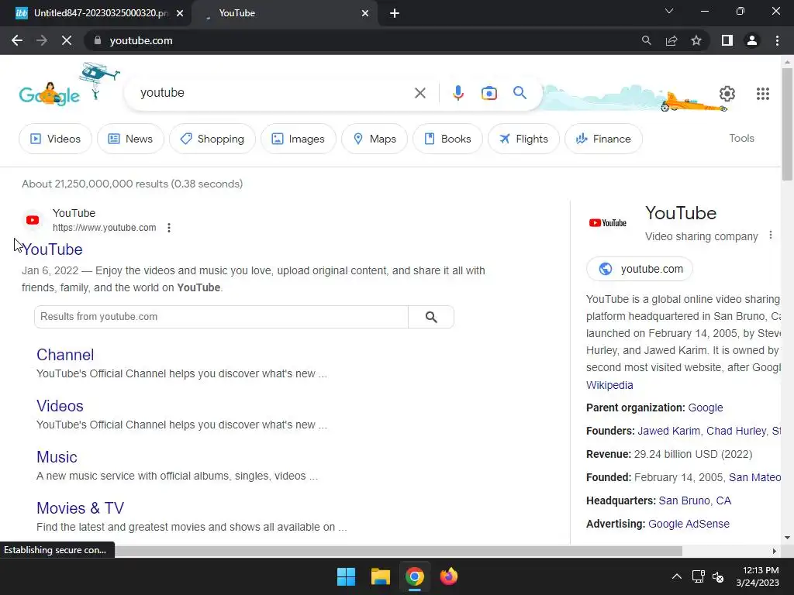
Task: Open the Jawed Karim link
Action: [x=668, y=431]
